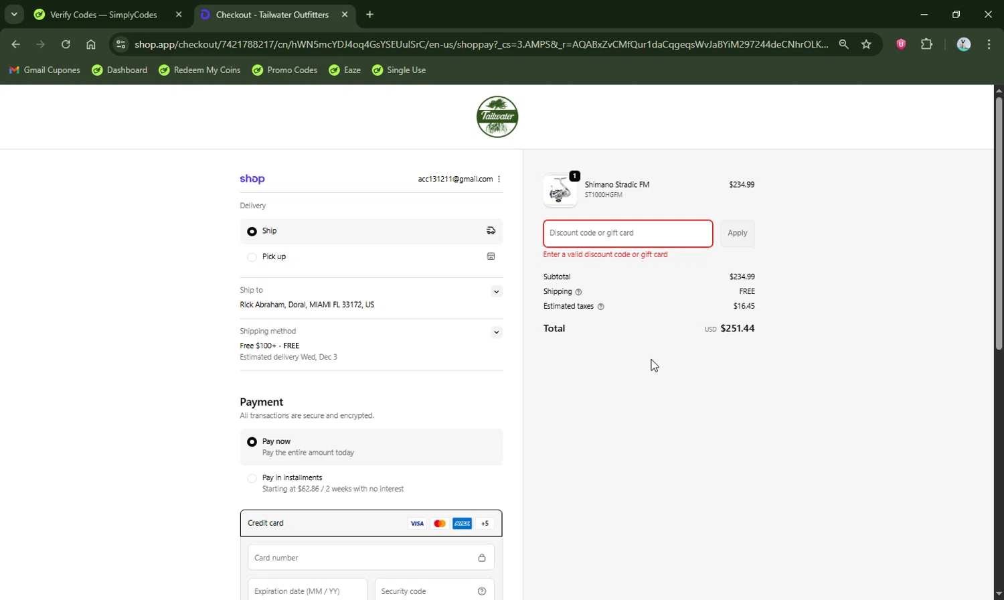Focus the Security code field
This screenshot has height=600, width=1004.
[434, 591]
